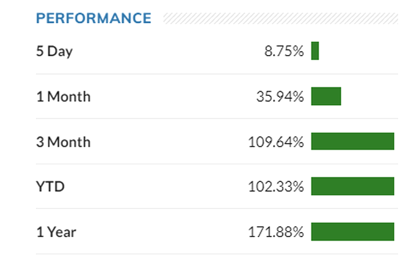Click the divider between 3 Month and YTD rows
Screen dimensions: 403x267
[217, 164]
